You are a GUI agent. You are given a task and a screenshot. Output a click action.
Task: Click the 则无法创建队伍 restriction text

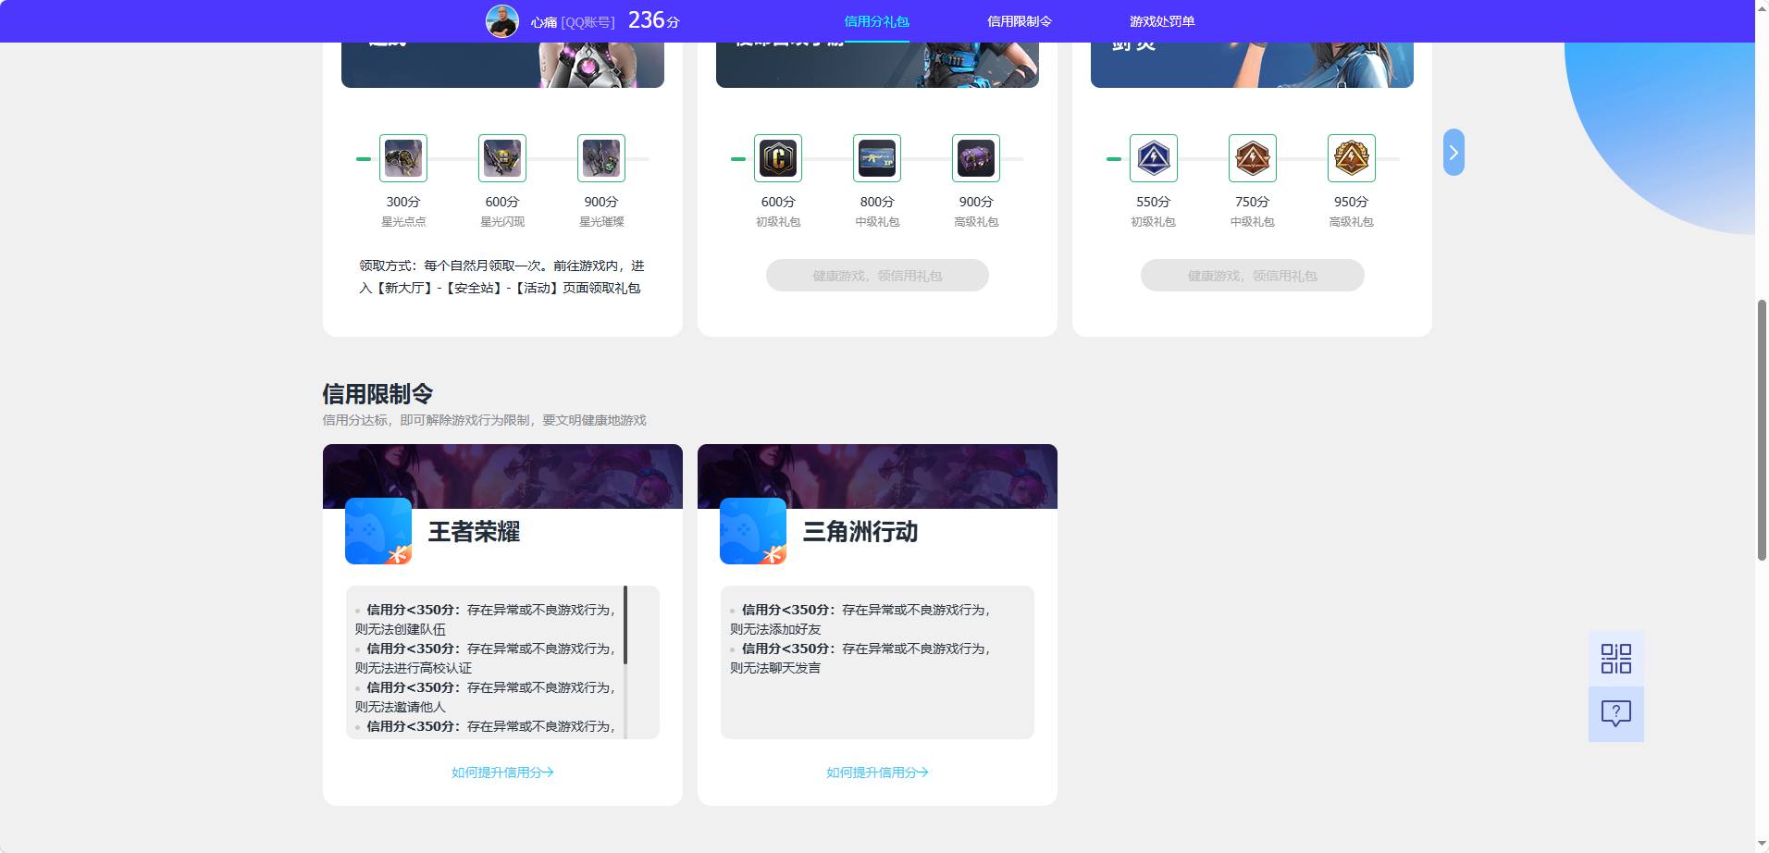(x=401, y=629)
